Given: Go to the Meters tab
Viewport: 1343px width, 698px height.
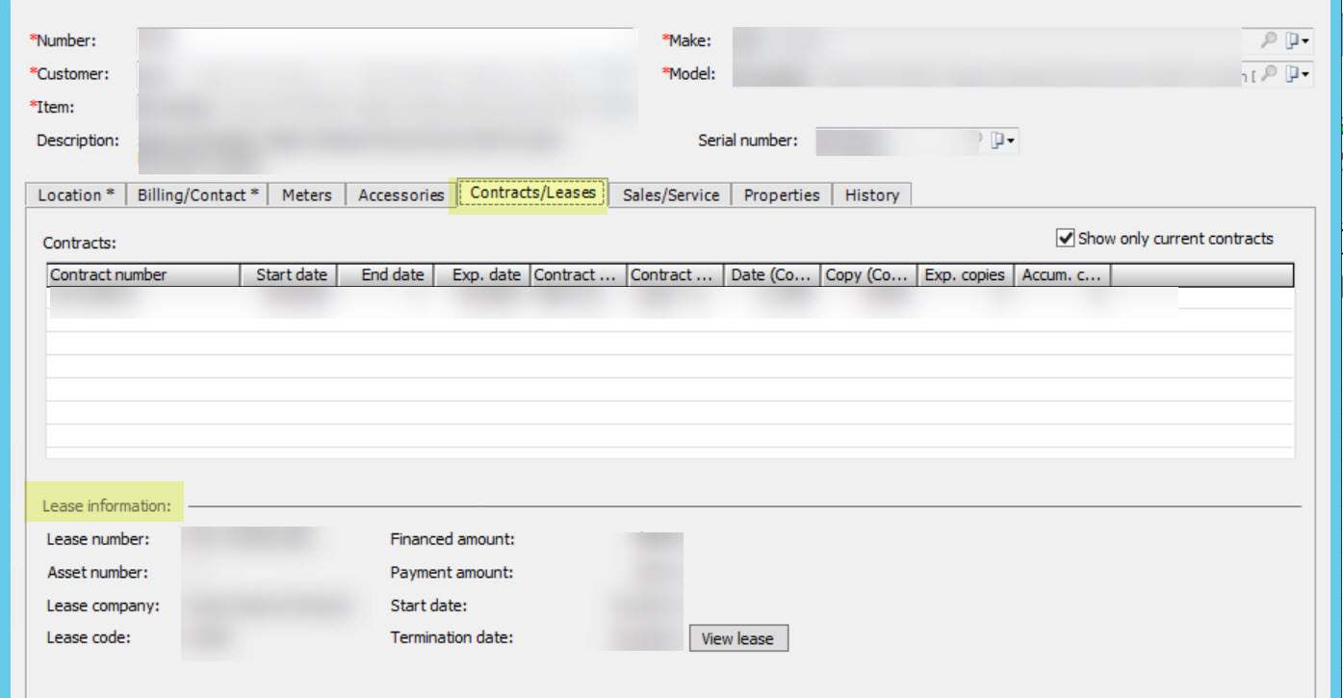Looking at the screenshot, I should click(307, 194).
